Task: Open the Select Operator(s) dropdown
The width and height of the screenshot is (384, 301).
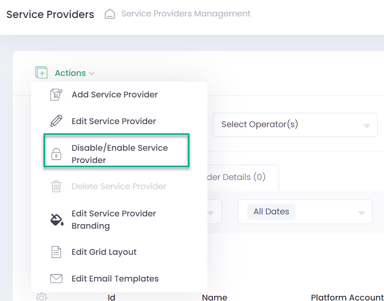Action: click(x=294, y=125)
